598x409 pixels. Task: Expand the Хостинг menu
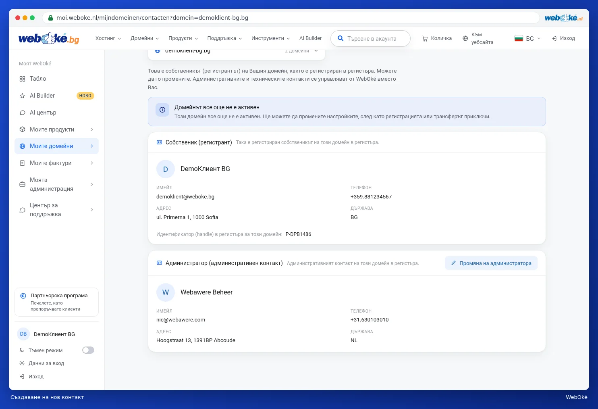tap(108, 38)
